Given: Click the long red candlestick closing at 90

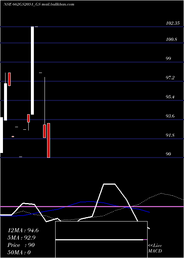Looking at the screenshot, I should [49, 140].
